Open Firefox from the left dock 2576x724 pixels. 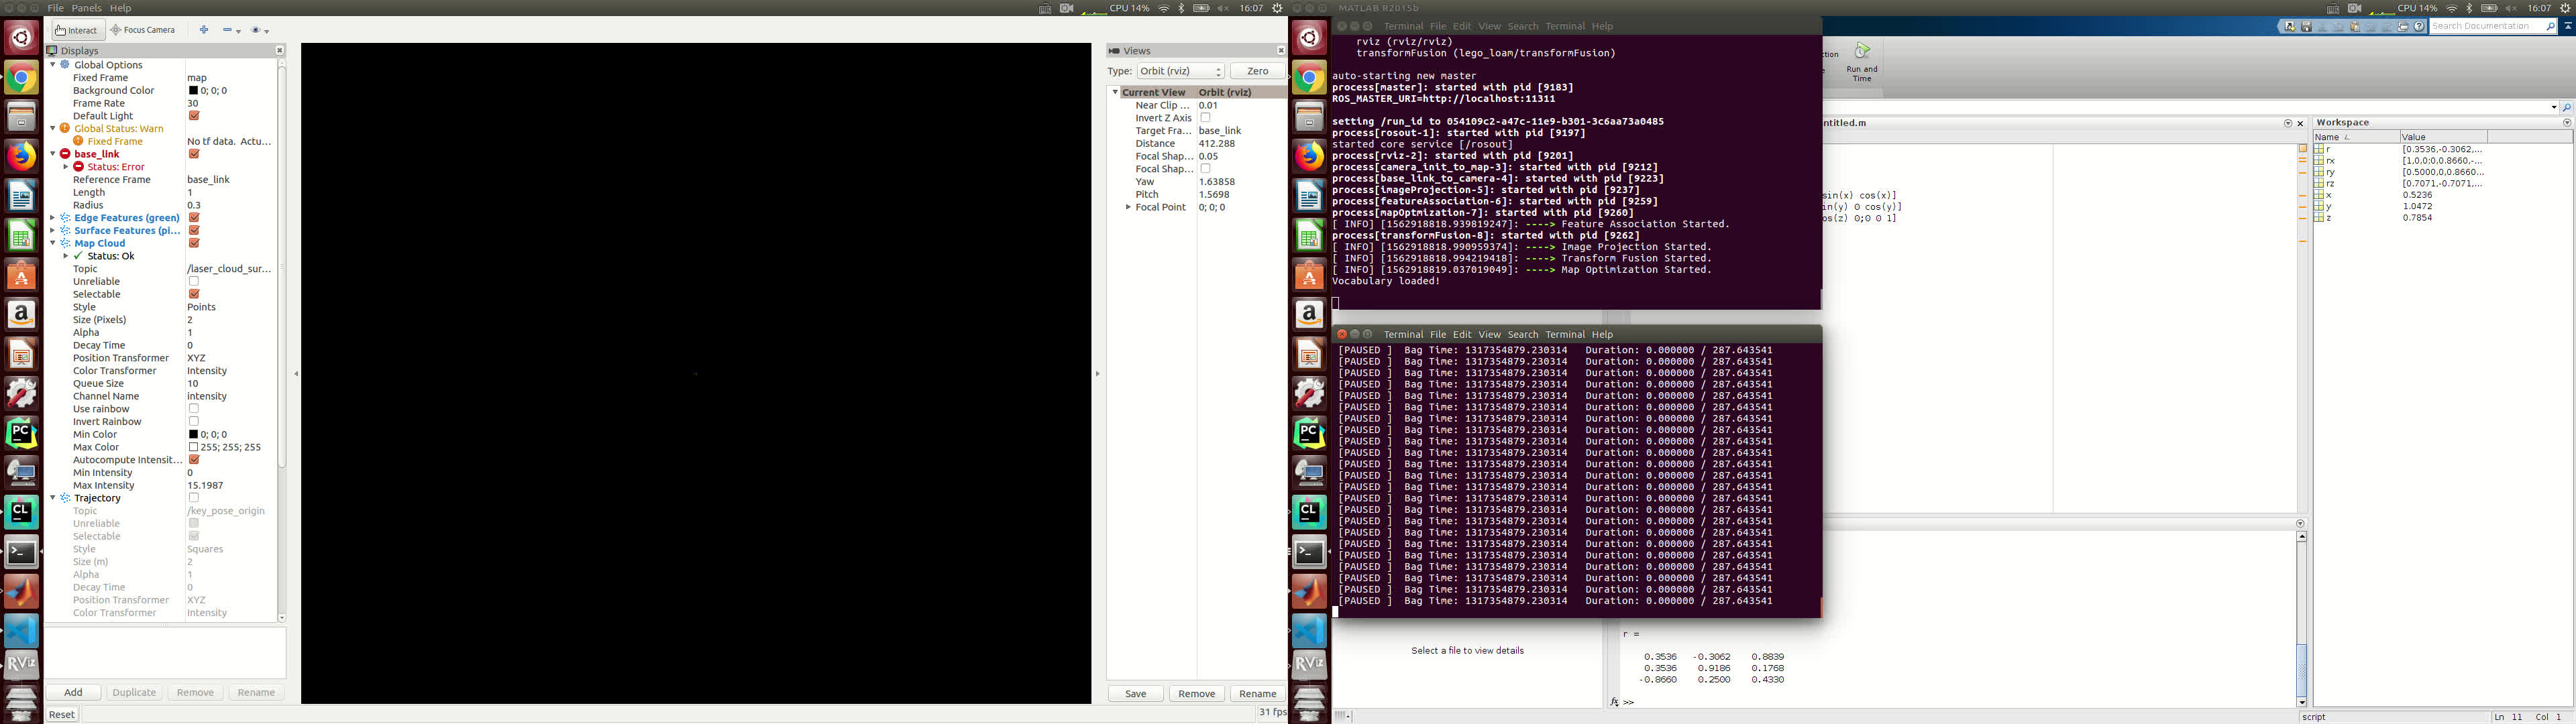tap(21, 156)
